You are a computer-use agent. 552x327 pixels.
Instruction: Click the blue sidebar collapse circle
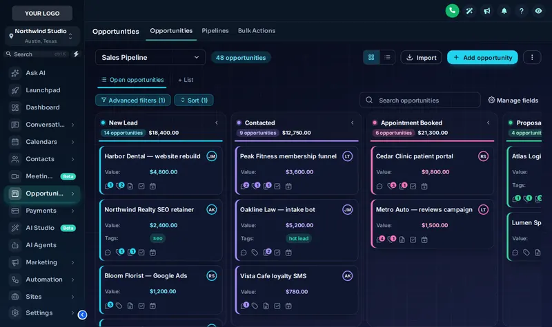(82, 315)
